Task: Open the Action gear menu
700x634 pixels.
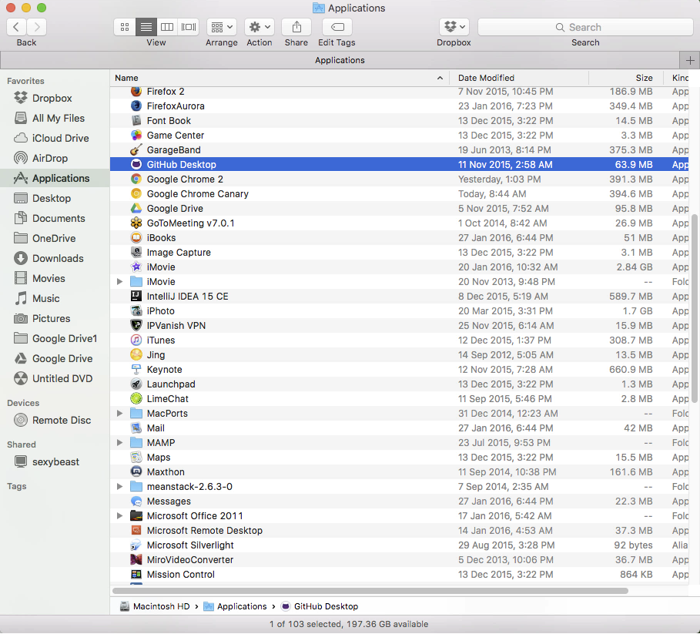Action: coord(260,27)
